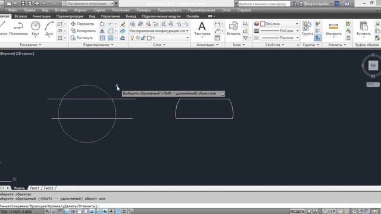381x214 pixels.
Task: Expand the Рисование panel
Action: tap(30, 45)
